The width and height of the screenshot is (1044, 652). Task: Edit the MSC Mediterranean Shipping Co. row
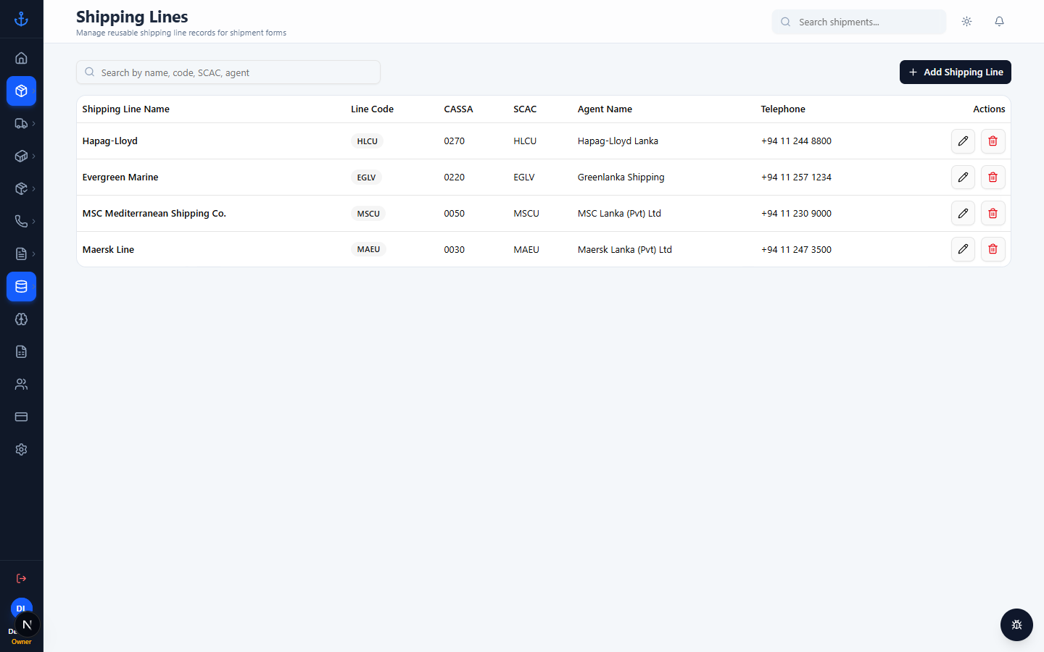963,213
